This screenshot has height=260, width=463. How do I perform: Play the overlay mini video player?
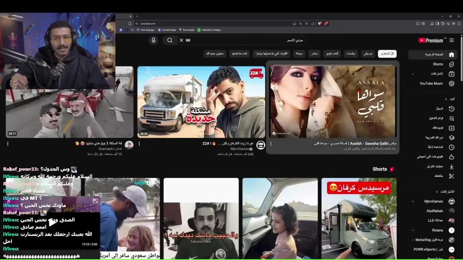pyautogui.click(x=53, y=222)
